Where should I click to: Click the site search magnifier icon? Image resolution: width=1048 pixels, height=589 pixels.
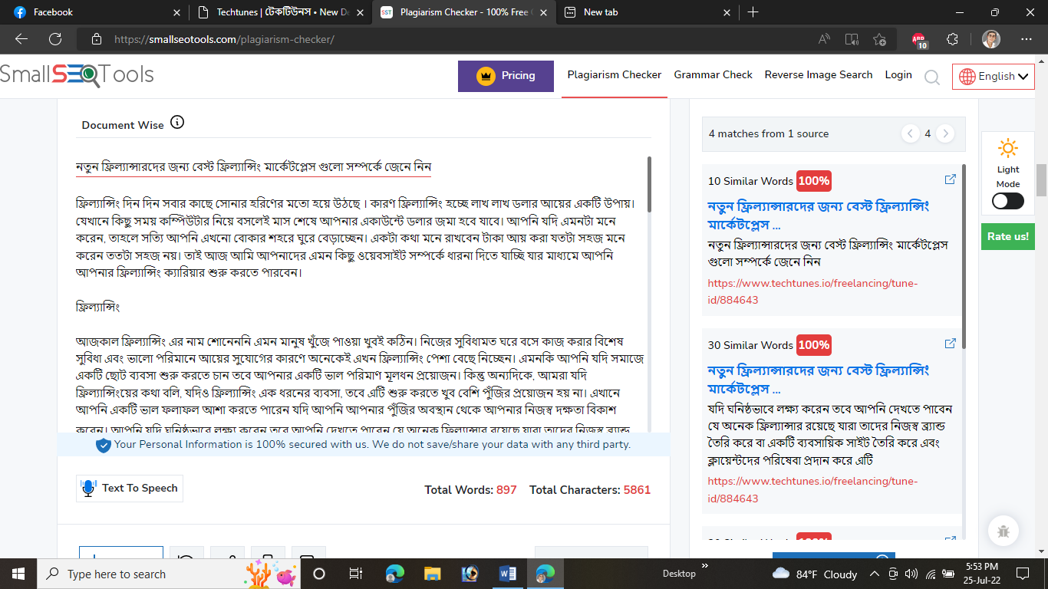click(x=931, y=77)
